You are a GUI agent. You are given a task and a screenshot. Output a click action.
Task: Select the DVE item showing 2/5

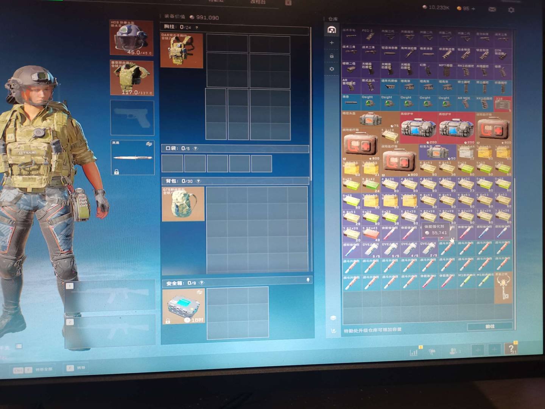click(x=428, y=250)
